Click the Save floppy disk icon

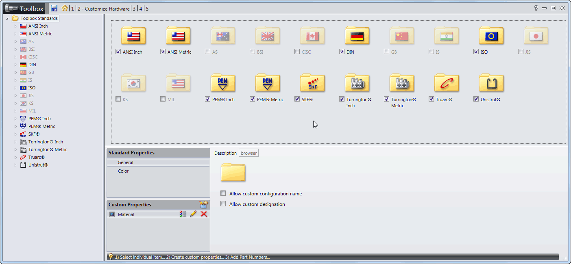(x=54, y=8)
